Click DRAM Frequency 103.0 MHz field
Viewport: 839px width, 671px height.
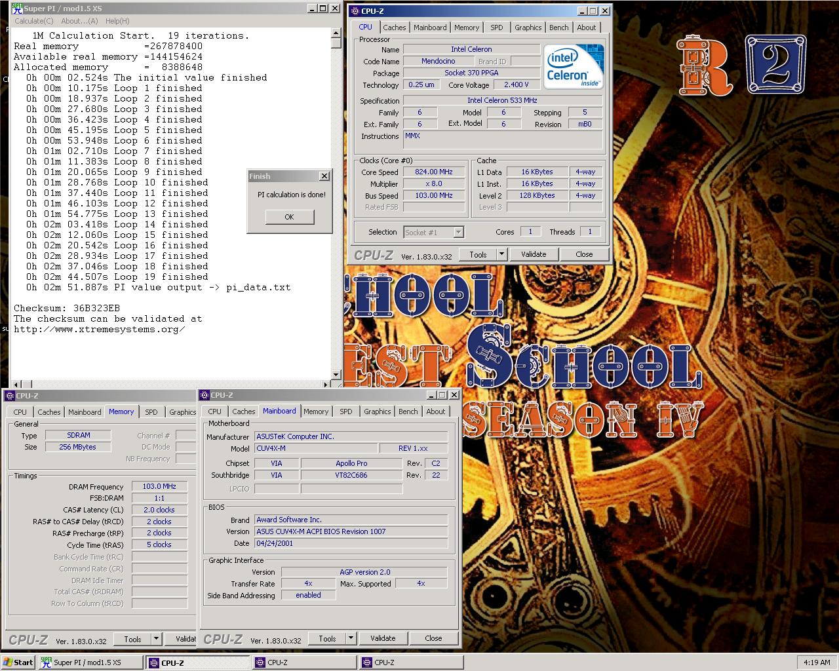[x=159, y=486]
